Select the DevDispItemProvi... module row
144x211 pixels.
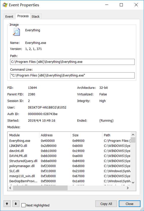[x=69, y=181]
